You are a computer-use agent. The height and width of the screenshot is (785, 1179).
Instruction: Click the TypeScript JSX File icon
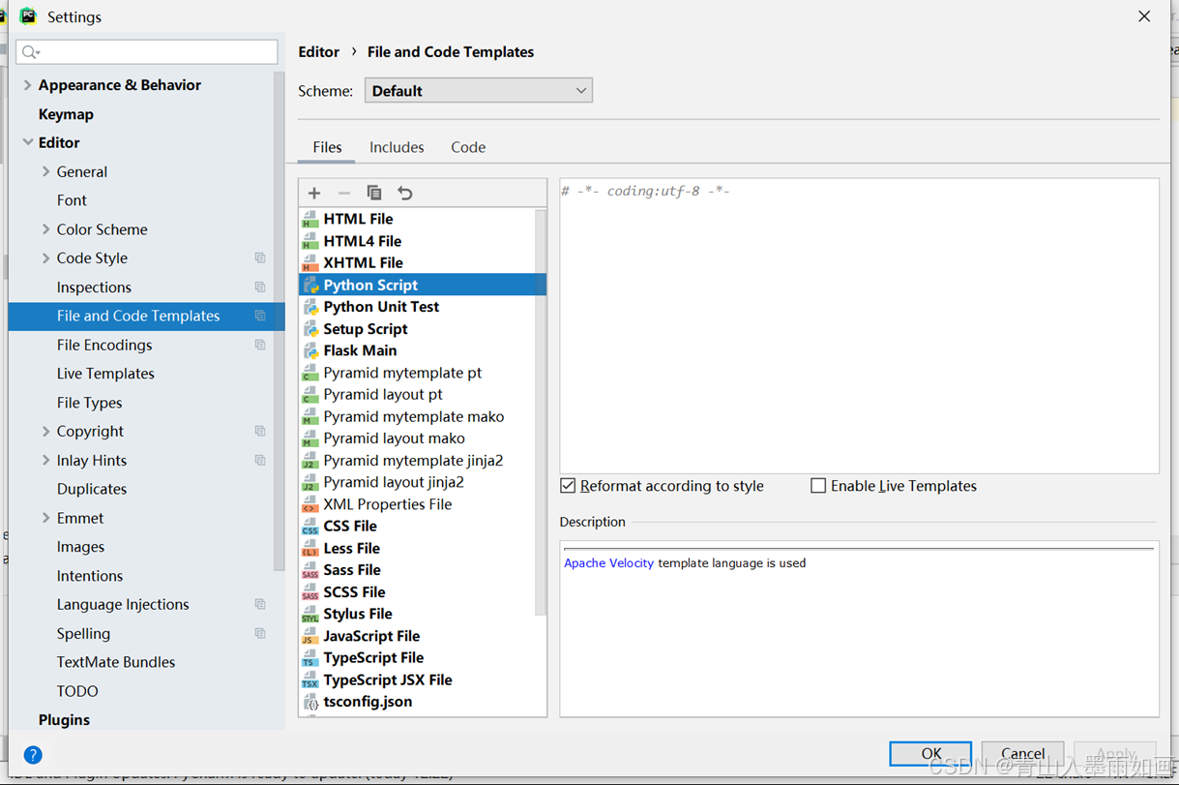310,679
